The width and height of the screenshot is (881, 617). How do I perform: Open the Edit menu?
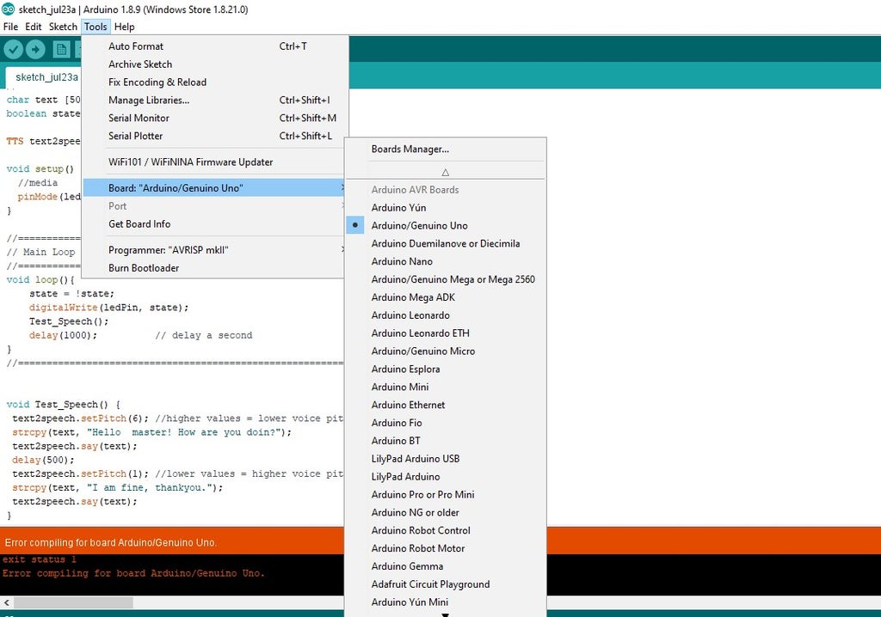click(x=34, y=27)
